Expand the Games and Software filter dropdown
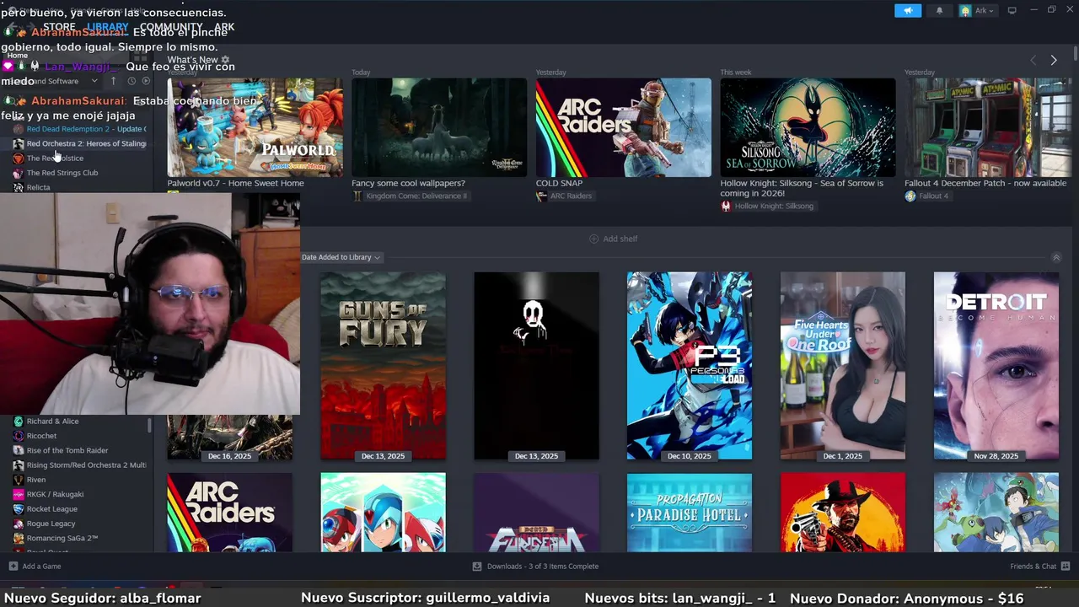Viewport: 1079px width, 607px height. (x=52, y=81)
